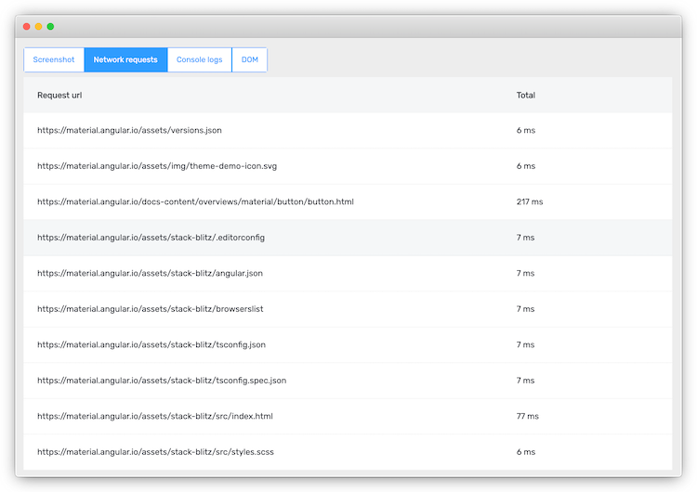Click the 6 ms total for styles.scss
This screenshot has height=492, width=697.
click(x=526, y=452)
